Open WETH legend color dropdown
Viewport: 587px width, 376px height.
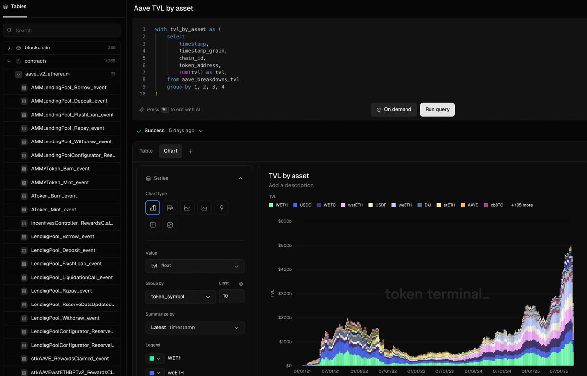click(155, 358)
